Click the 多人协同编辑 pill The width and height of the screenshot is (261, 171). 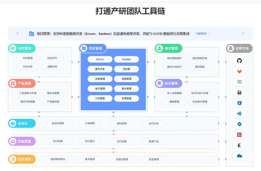[174, 93]
